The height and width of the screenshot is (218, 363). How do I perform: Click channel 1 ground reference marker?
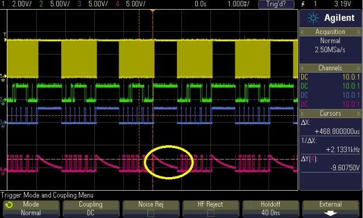click(x=3, y=78)
